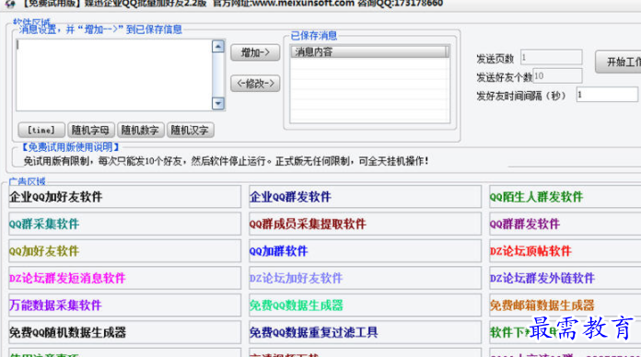Open QQ加群软件 ad button

coord(365,251)
